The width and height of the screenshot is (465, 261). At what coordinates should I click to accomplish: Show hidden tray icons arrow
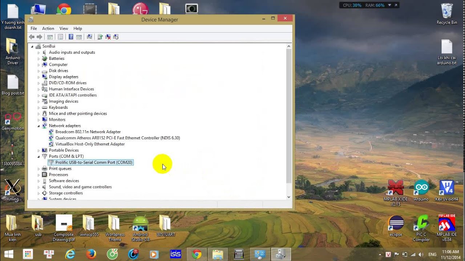point(380,254)
